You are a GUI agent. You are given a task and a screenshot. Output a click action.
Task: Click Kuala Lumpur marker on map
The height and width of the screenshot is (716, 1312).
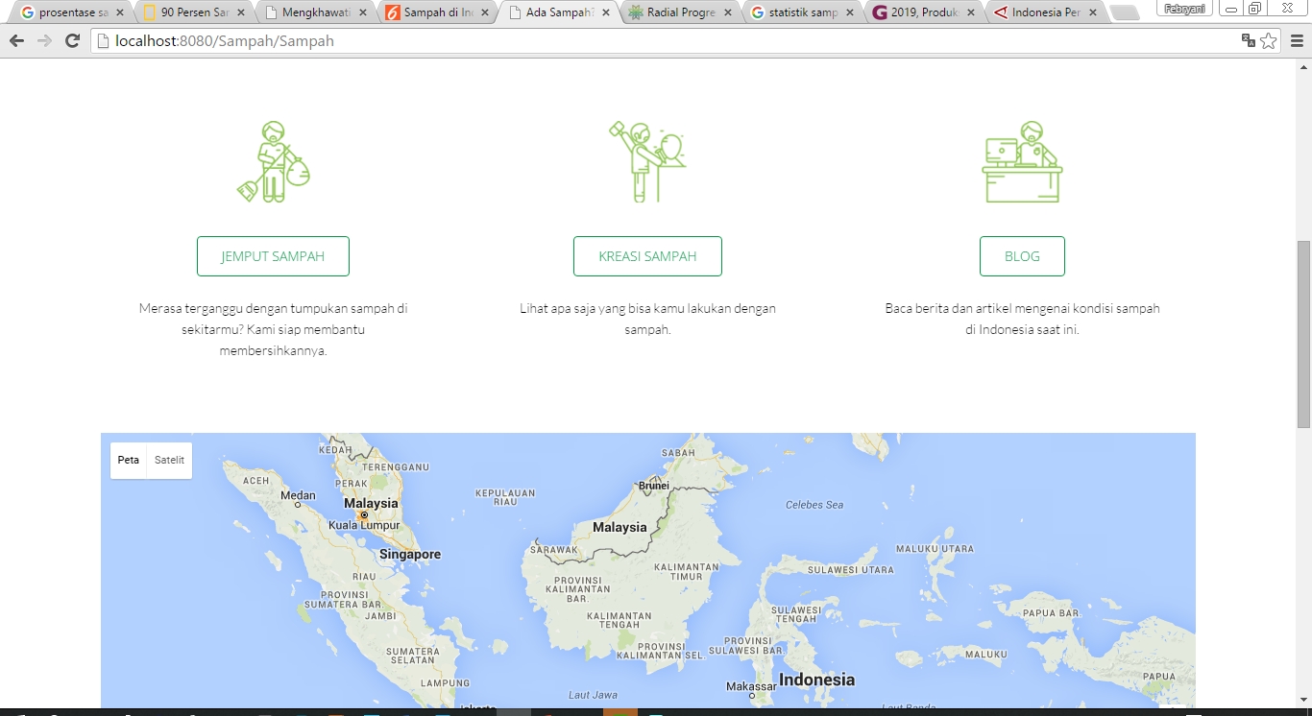tap(364, 515)
